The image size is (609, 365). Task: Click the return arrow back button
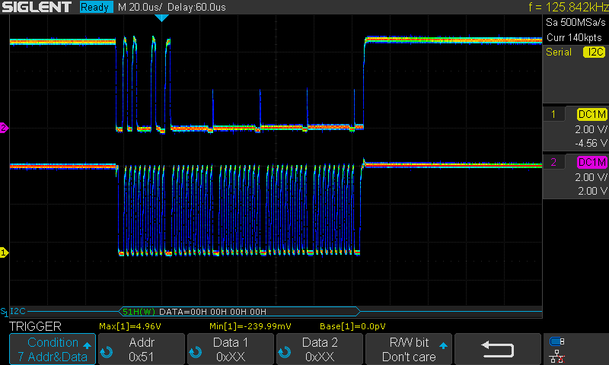(498, 349)
